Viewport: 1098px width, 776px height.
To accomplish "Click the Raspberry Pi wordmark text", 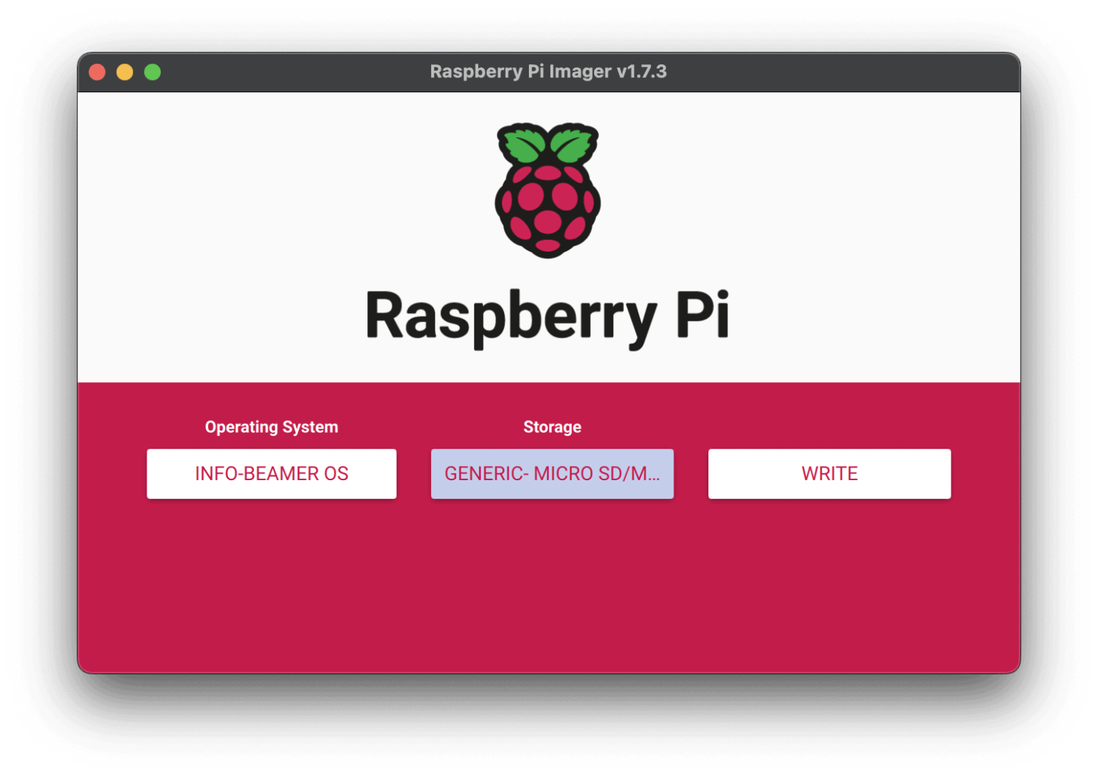I will point(548,314).
